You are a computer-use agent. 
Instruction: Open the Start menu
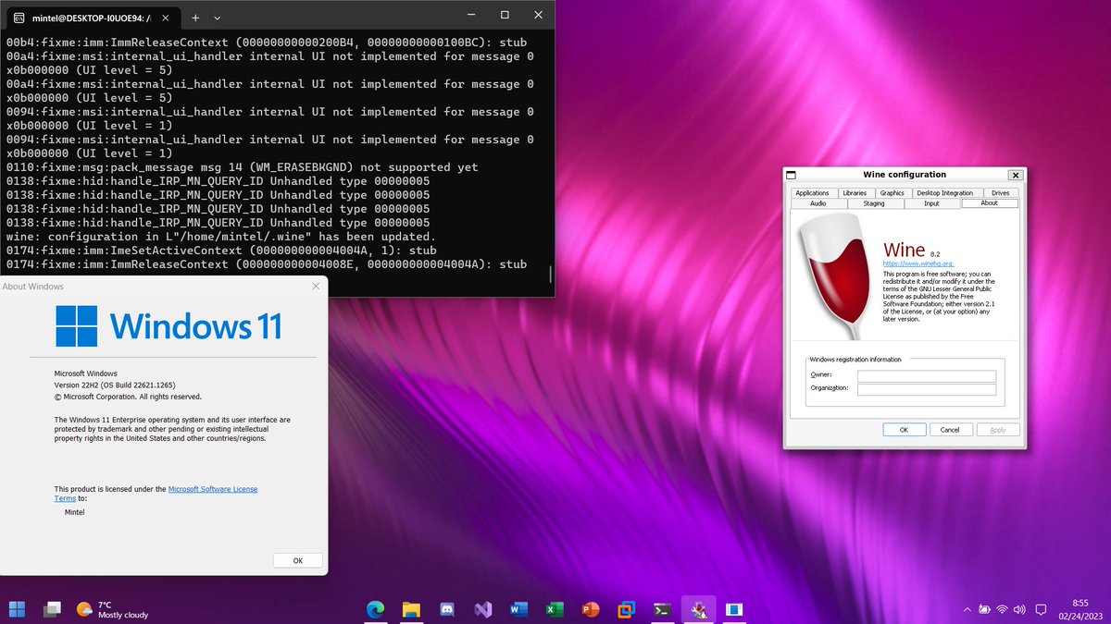pyautogui.click(x=18, y=608)
